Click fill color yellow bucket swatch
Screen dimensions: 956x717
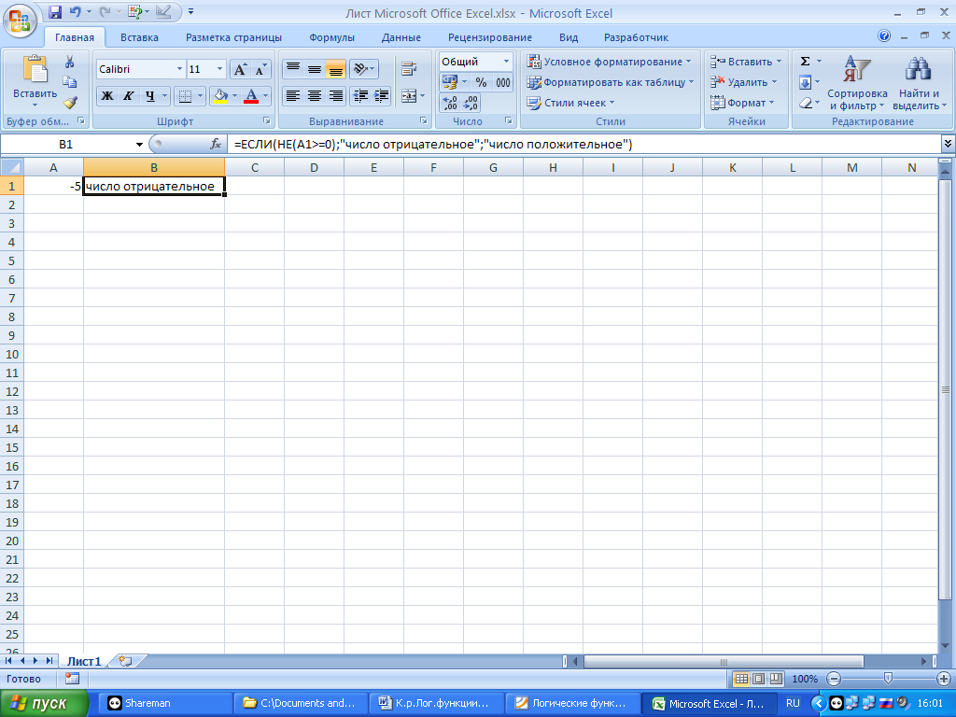tap(220, 96)
